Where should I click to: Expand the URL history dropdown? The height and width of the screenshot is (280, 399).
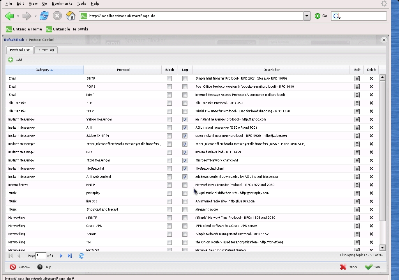[307, 16]
